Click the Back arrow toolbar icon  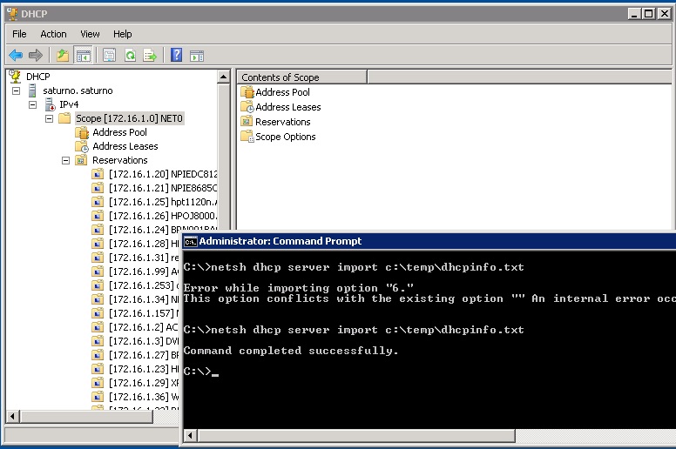click(x=16, y=56)
